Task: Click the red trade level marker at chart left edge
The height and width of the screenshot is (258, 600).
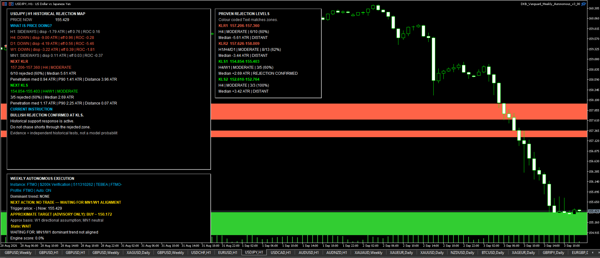Action: 6,46
